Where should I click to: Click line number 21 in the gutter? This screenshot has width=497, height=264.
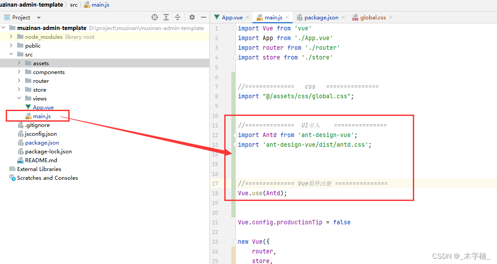(215, 223)
